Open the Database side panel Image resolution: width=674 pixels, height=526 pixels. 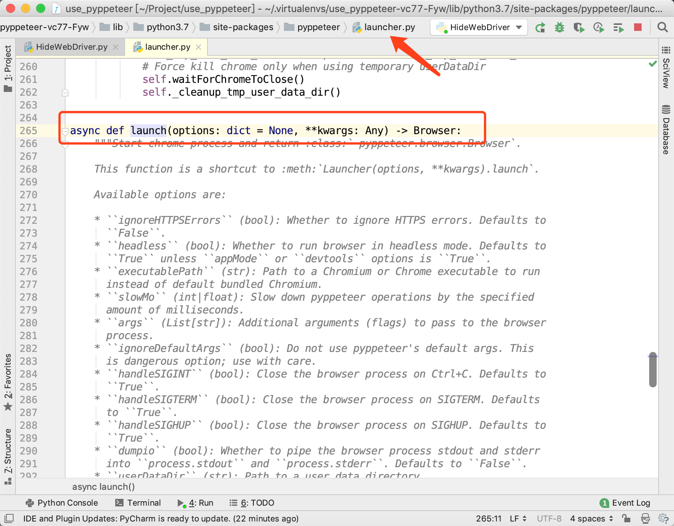click(x=666, y=130)
